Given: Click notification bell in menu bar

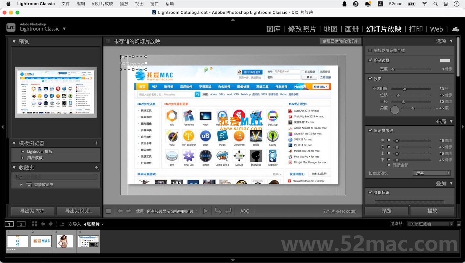Looking at the screenshot, I should pyautogui.click(x=368, y=4).
